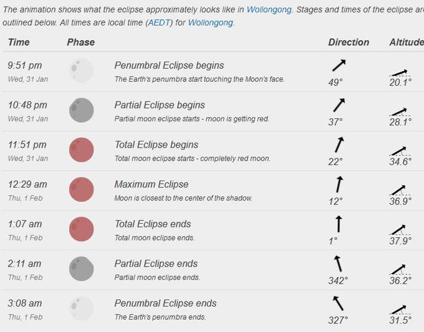The width and height of the screenshot is (424, 332).
Task: Select the Maximum Eclipse row title
Action: (152, 184)
